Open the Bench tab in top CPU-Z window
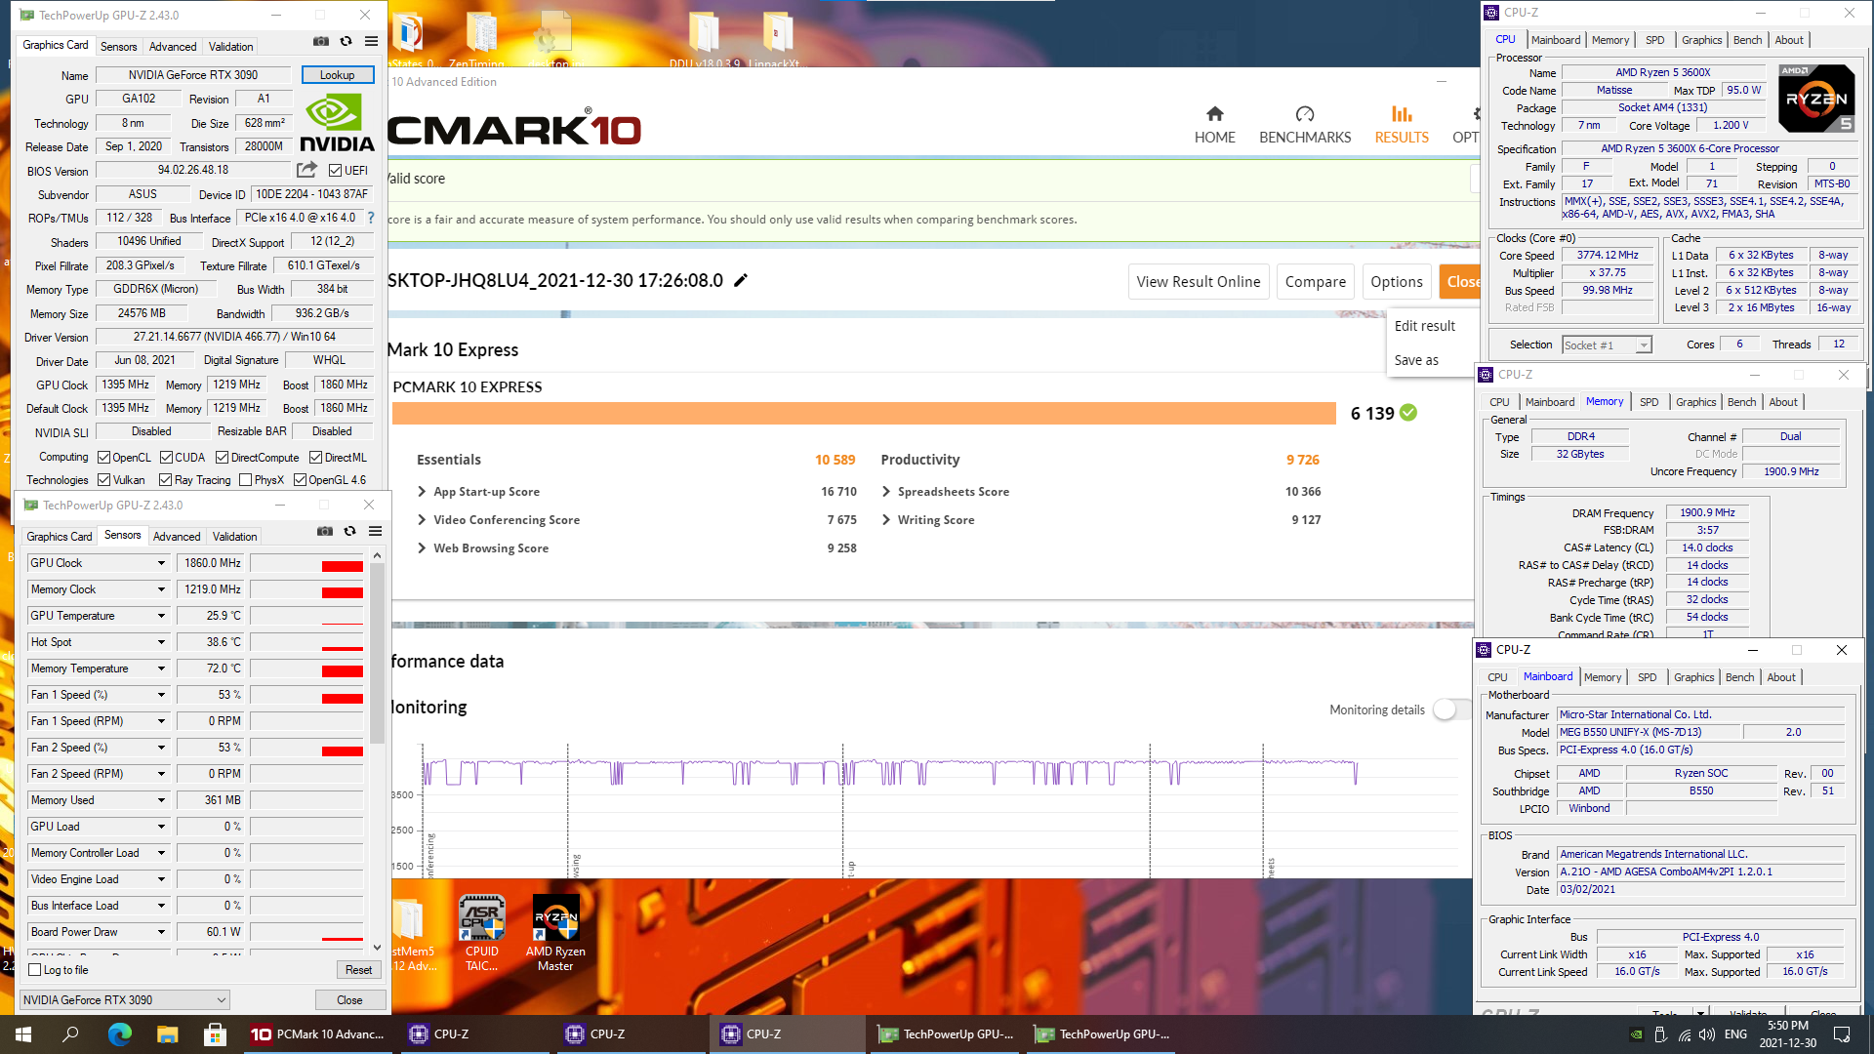Viewport: 1874px width, 1054px height. point(1747,40)
